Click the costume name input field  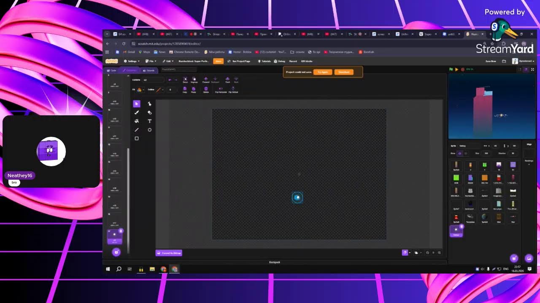153,80
